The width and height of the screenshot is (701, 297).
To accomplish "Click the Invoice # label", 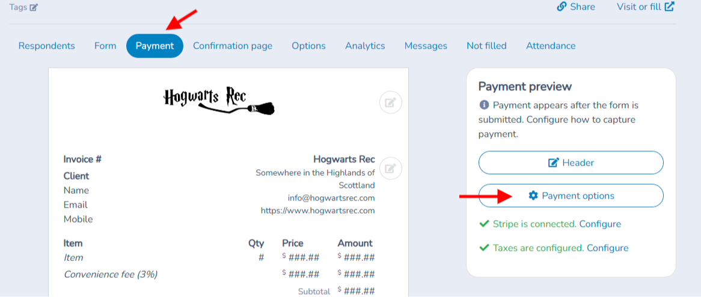I will (83, 159).
